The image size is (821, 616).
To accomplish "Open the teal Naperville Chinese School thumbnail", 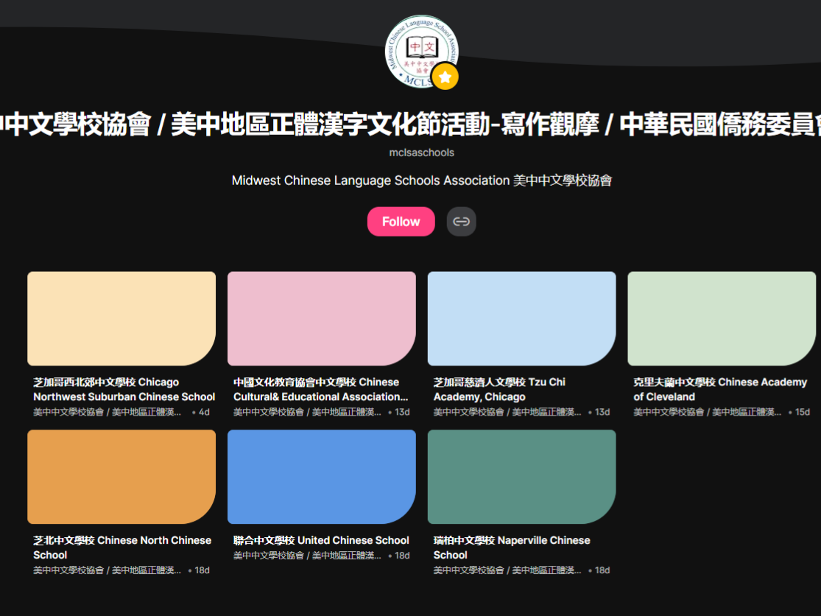I will 521,477.
